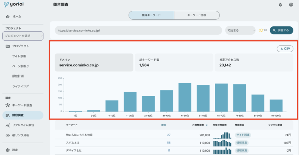Click 情報収集 tag in スパムとは row

(241, 143)
